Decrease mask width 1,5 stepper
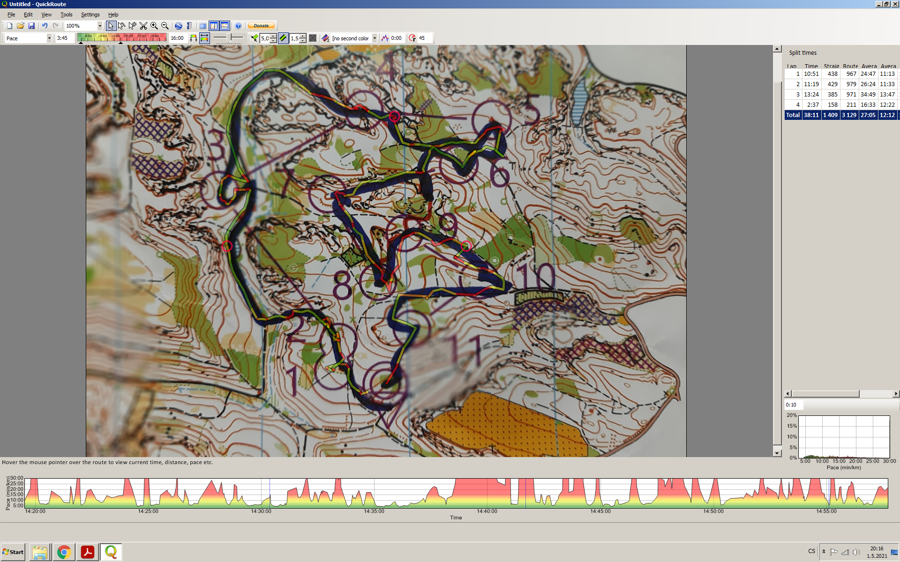The width and height of the screenshot is (900, 562). point(303,41)
